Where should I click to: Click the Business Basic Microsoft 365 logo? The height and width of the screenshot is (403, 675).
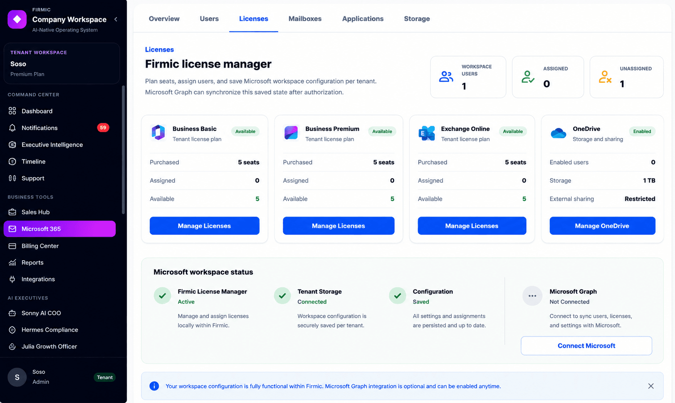point(158,133)
